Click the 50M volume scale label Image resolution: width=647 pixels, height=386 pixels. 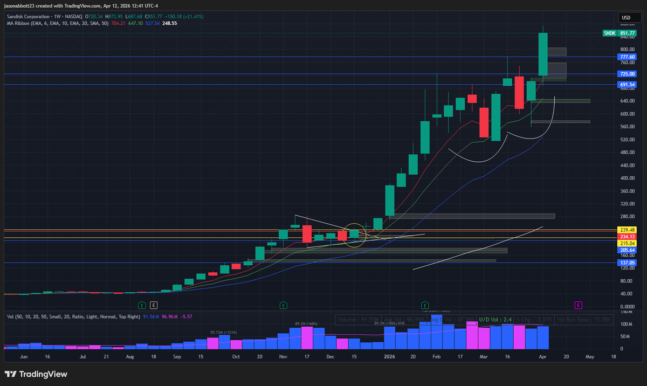(624, 336)
